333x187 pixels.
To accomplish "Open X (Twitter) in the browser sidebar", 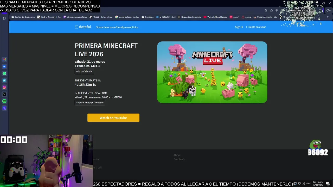I will [4, 94].
